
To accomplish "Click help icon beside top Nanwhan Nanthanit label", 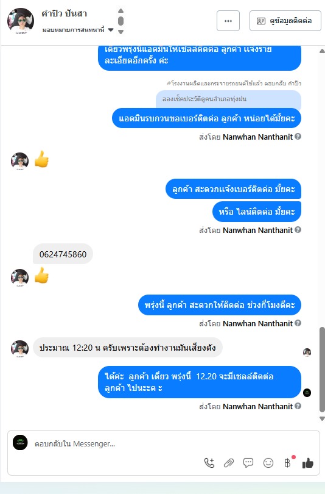I will (x=298, y=137).
